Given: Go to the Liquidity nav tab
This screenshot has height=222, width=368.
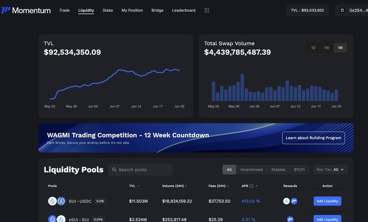Looking at the screenshot, I should tap(86, 10).
